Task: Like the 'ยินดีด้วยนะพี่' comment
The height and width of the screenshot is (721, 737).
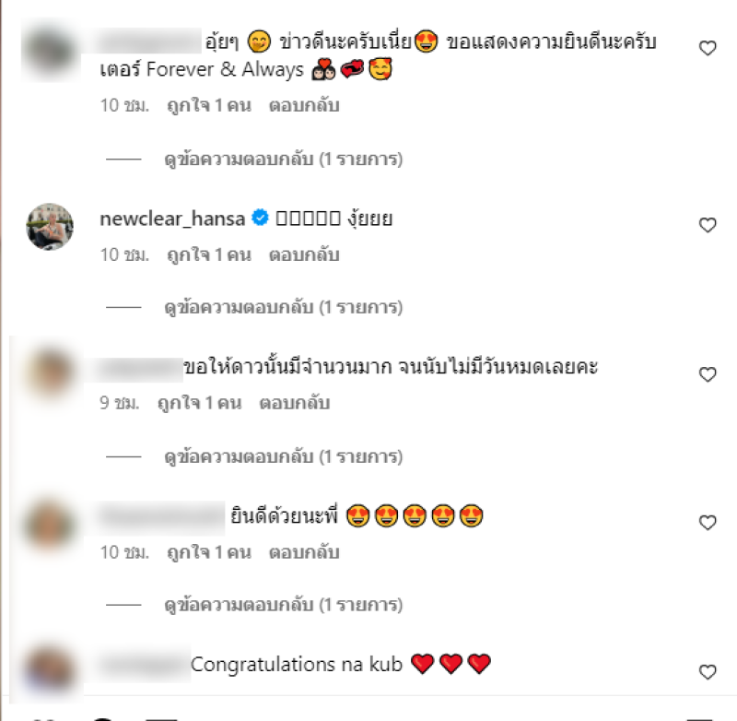Action: point(708,523)
